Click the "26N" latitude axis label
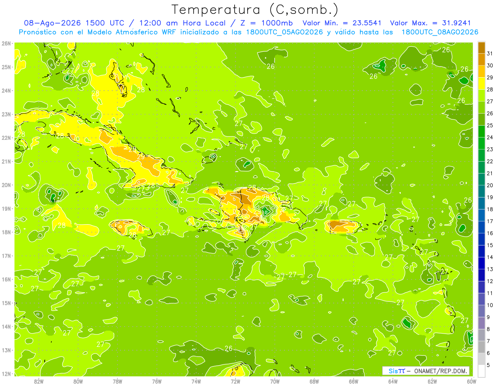 (x=6, y=43)
